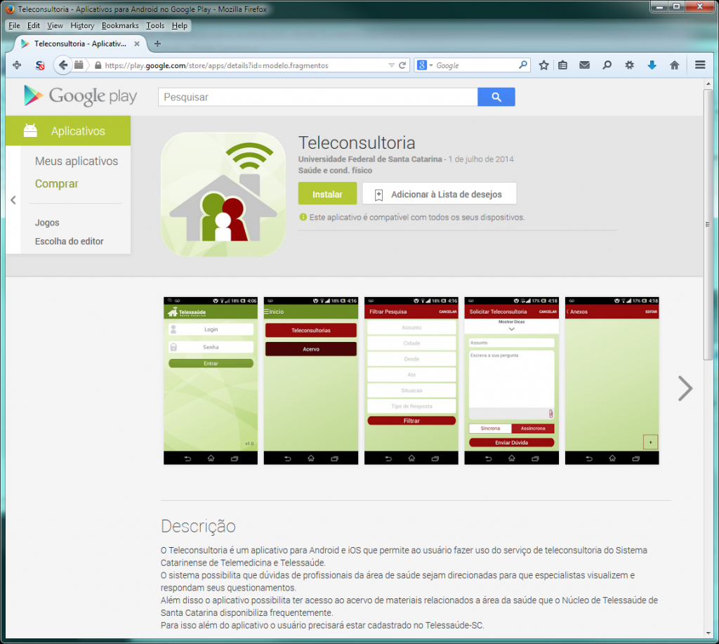
Task: Click the history tab-group icon beside back button
Action: tap(79, 65)
